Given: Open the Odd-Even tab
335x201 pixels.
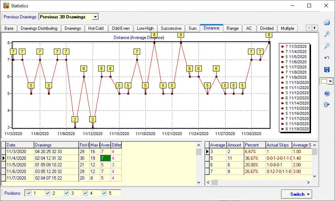Looking at the screenshot, I should [x=121, y=28].
